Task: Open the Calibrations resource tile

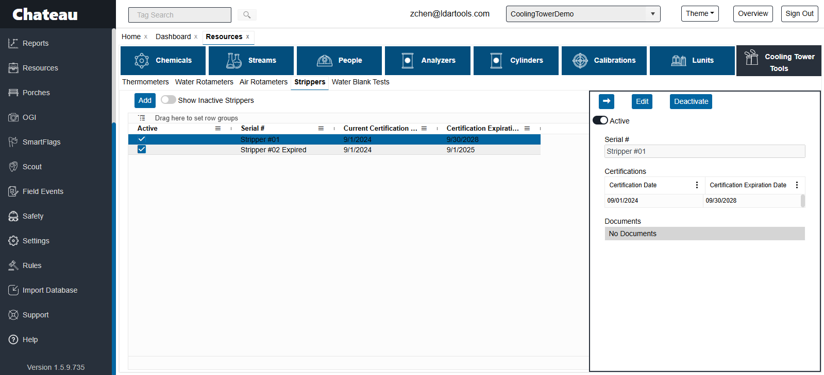Action: 604,61
